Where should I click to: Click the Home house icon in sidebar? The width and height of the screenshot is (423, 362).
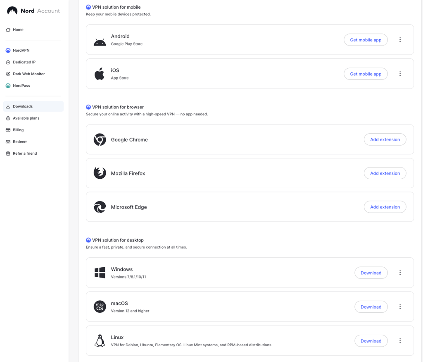pyautogui.click(x=8, y=30)
